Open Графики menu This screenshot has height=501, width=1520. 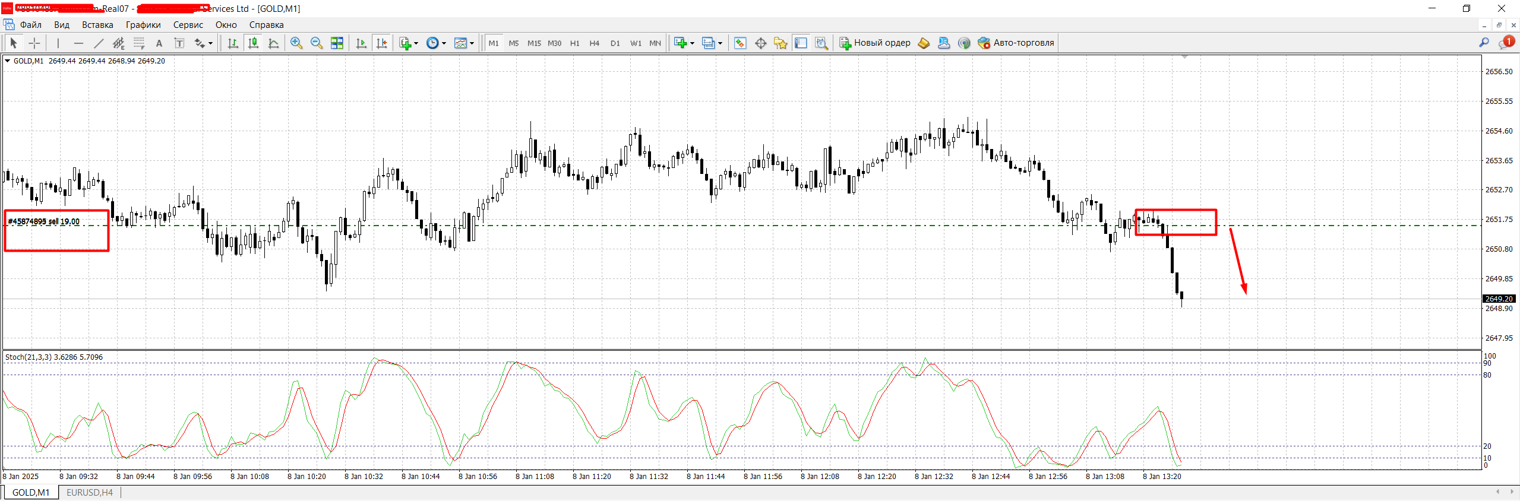(x=143, y=25)
